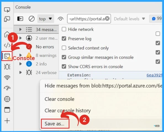Open the Network wifi icon
The height and width of the screenshot is (132, 164).
7,77
